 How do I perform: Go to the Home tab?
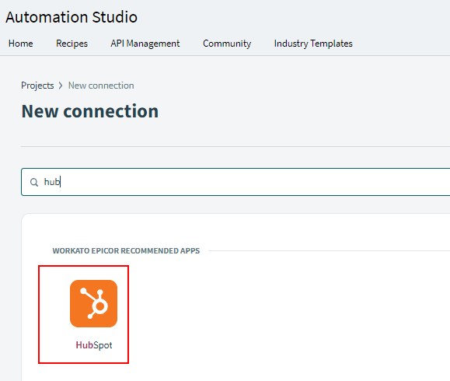click(21, 44)
